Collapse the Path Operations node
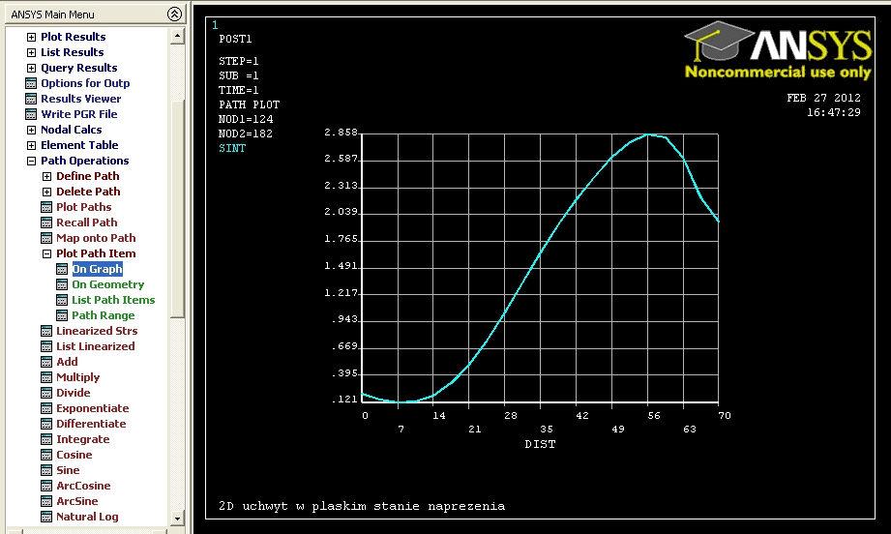Viewport: 891px width, 534px height. [31, 161]
